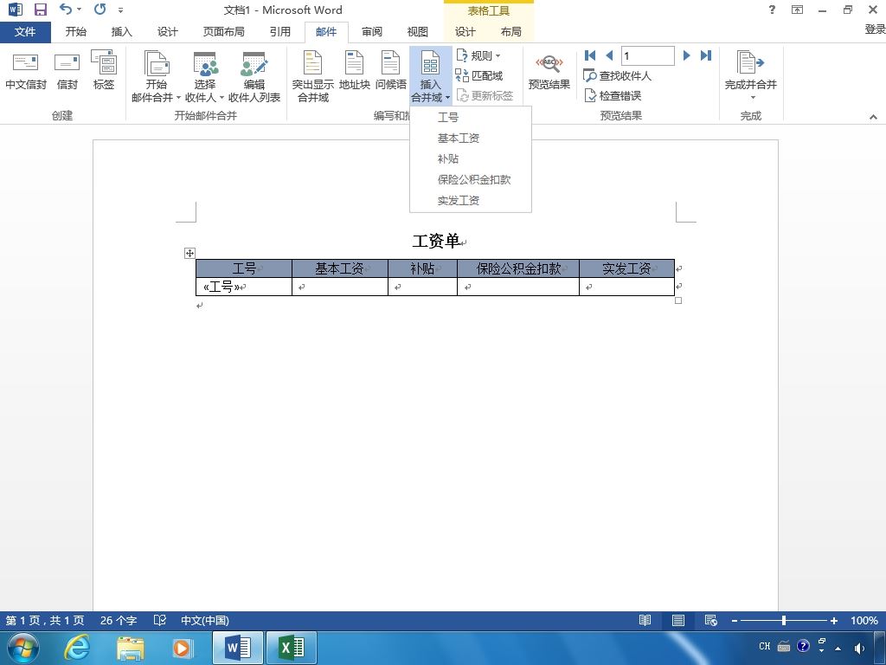The width and height of the screenshot is (886, 665).
Task: Click Sign in (登录) link
Action: 875,29
